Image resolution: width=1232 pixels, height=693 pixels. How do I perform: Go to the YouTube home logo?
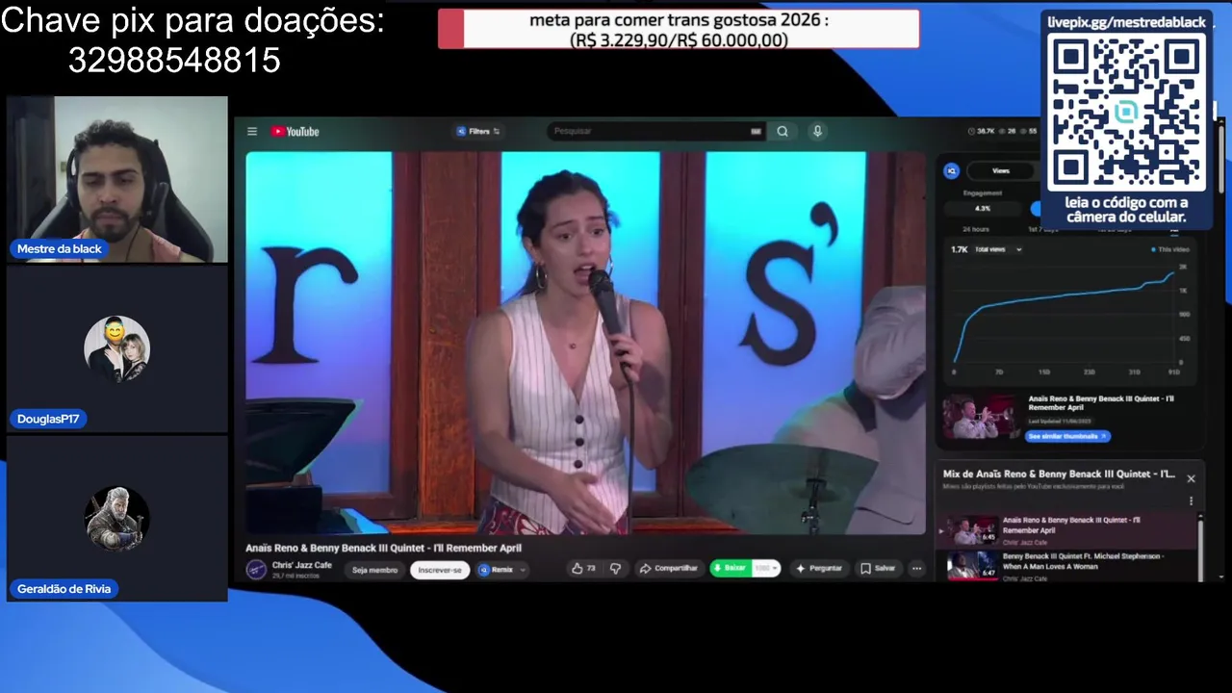pyautogui.click(x=295, y=132)
